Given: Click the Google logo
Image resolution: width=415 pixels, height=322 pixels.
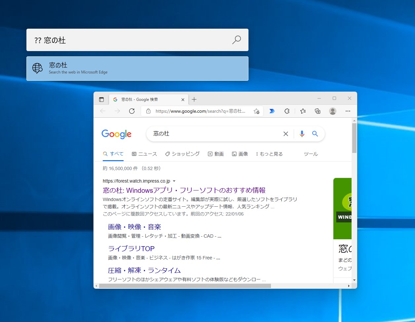Looking at the screenshot, I should (116, 134).
